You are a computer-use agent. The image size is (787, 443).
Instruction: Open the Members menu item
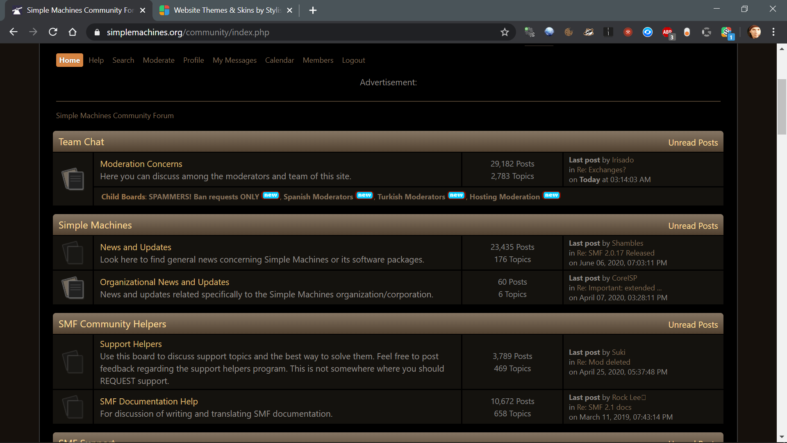coord(318,60)
